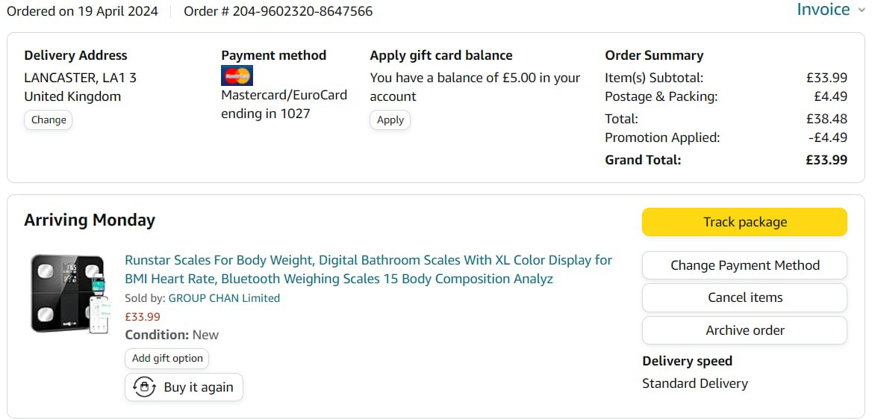Expand the Invoice dropdown chevron
Viewport: 872px width, 420px height.
861,10
